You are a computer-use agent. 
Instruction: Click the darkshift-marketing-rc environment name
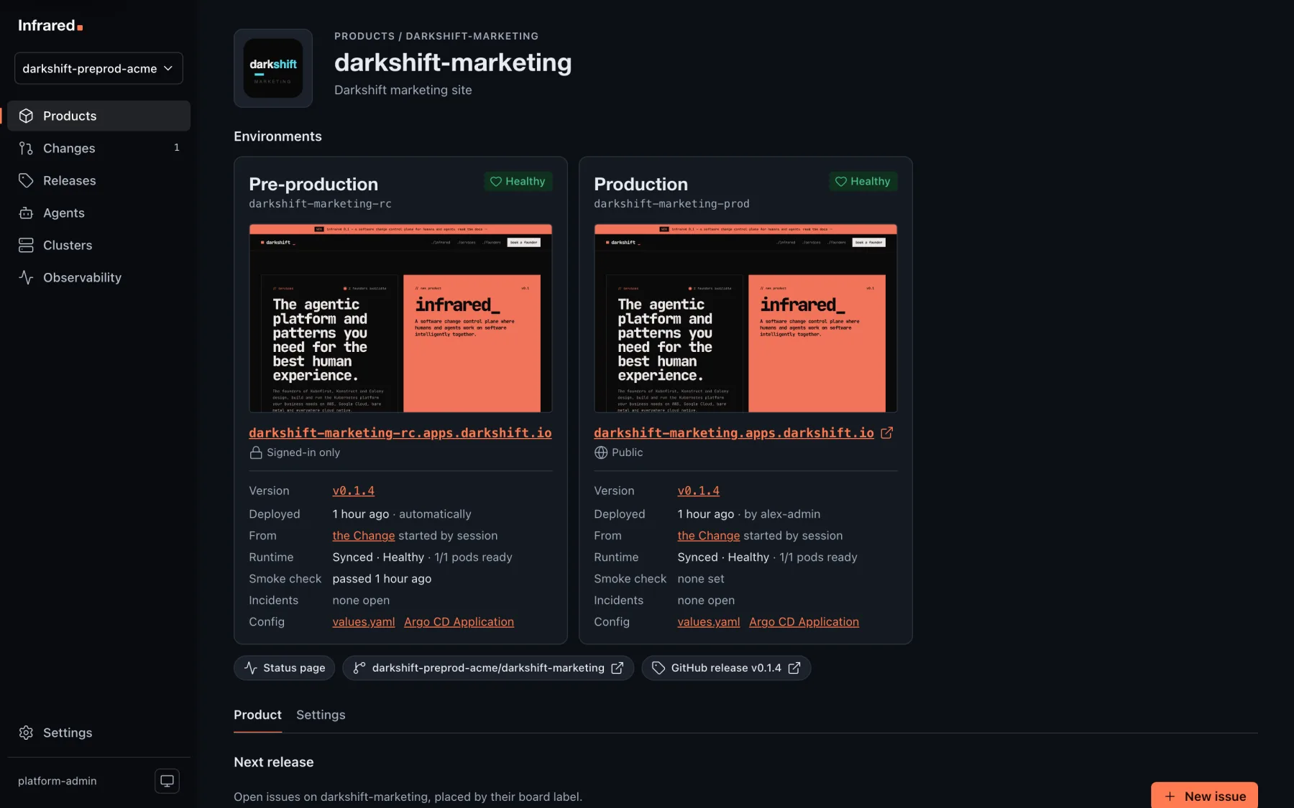(x=320, y=203)
